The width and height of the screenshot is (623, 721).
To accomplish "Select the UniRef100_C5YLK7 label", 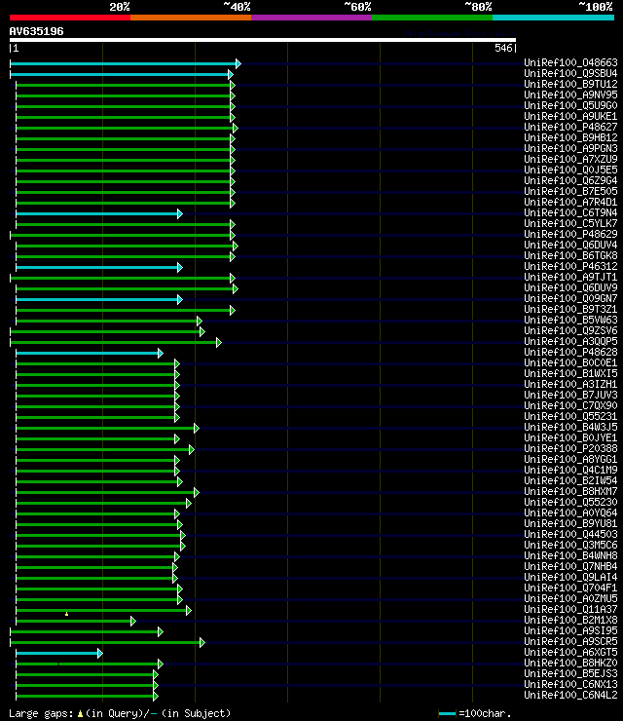I will 570,223.
